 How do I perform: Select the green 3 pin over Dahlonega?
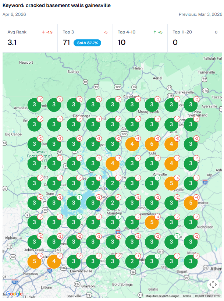coord(74,124)
